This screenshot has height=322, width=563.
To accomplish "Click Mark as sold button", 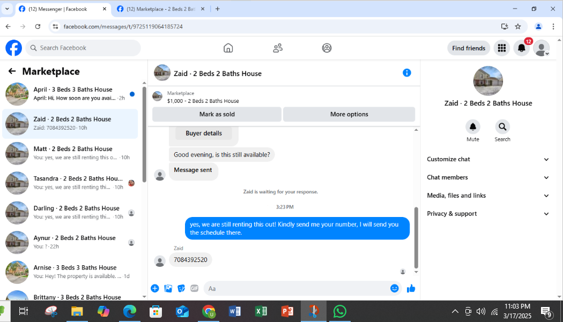I will tap(217, 114).
